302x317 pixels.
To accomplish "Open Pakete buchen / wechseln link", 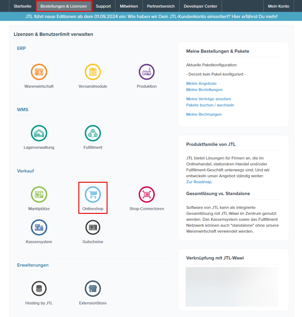I will 210,105.
